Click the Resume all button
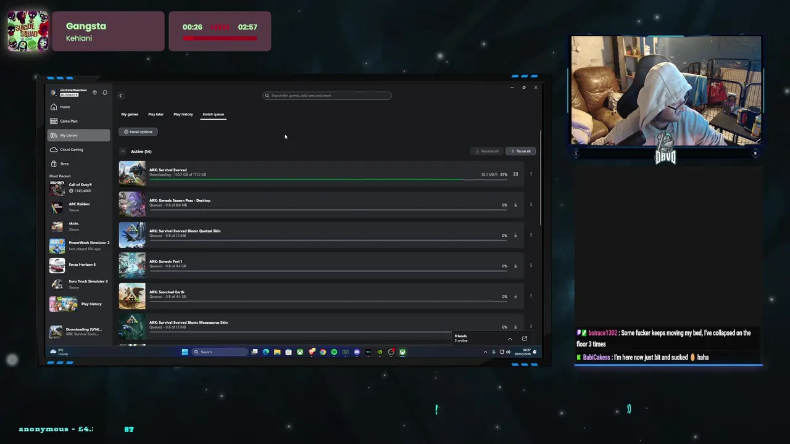Viewport: 790px width, 444px height. tap(487, 151)
